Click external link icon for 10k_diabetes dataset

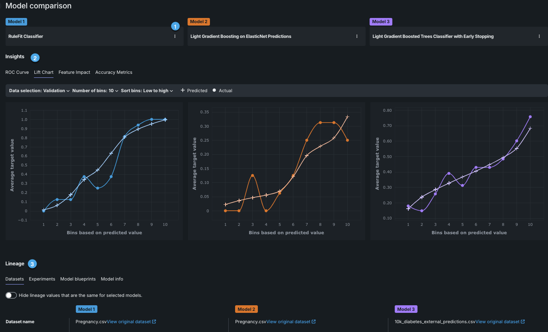pos(523,322)
